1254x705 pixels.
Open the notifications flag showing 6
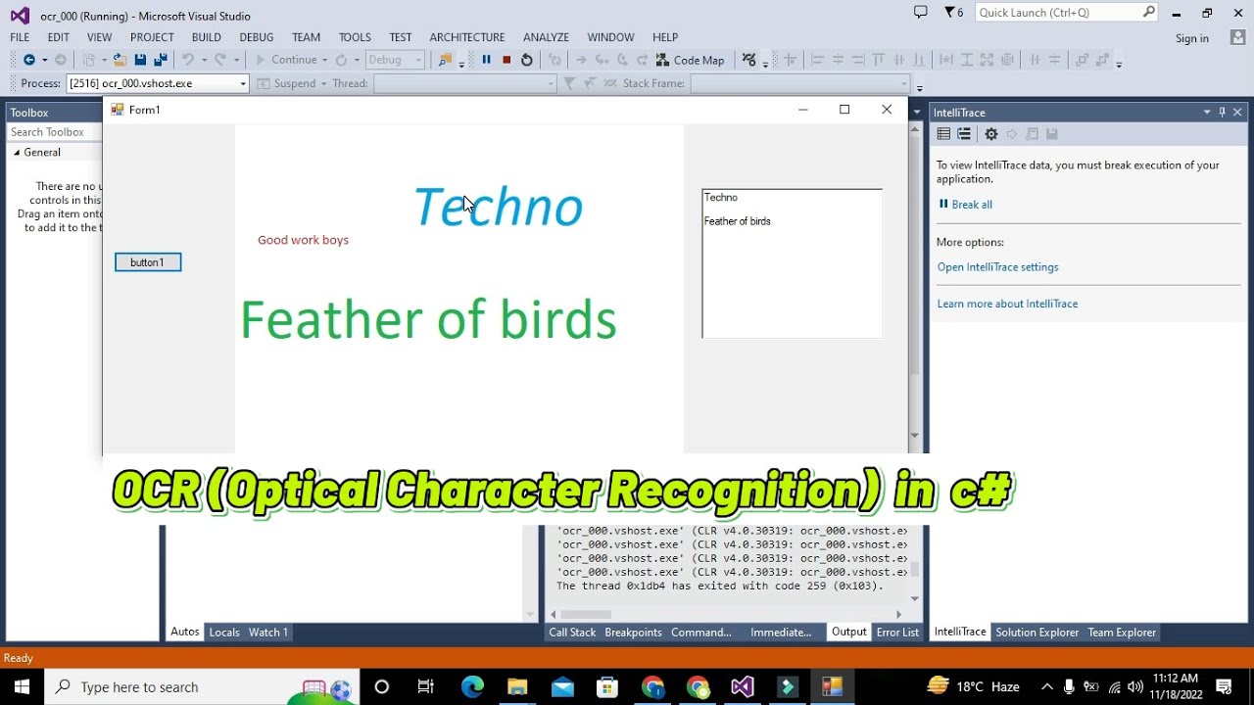tap(953, 13)
